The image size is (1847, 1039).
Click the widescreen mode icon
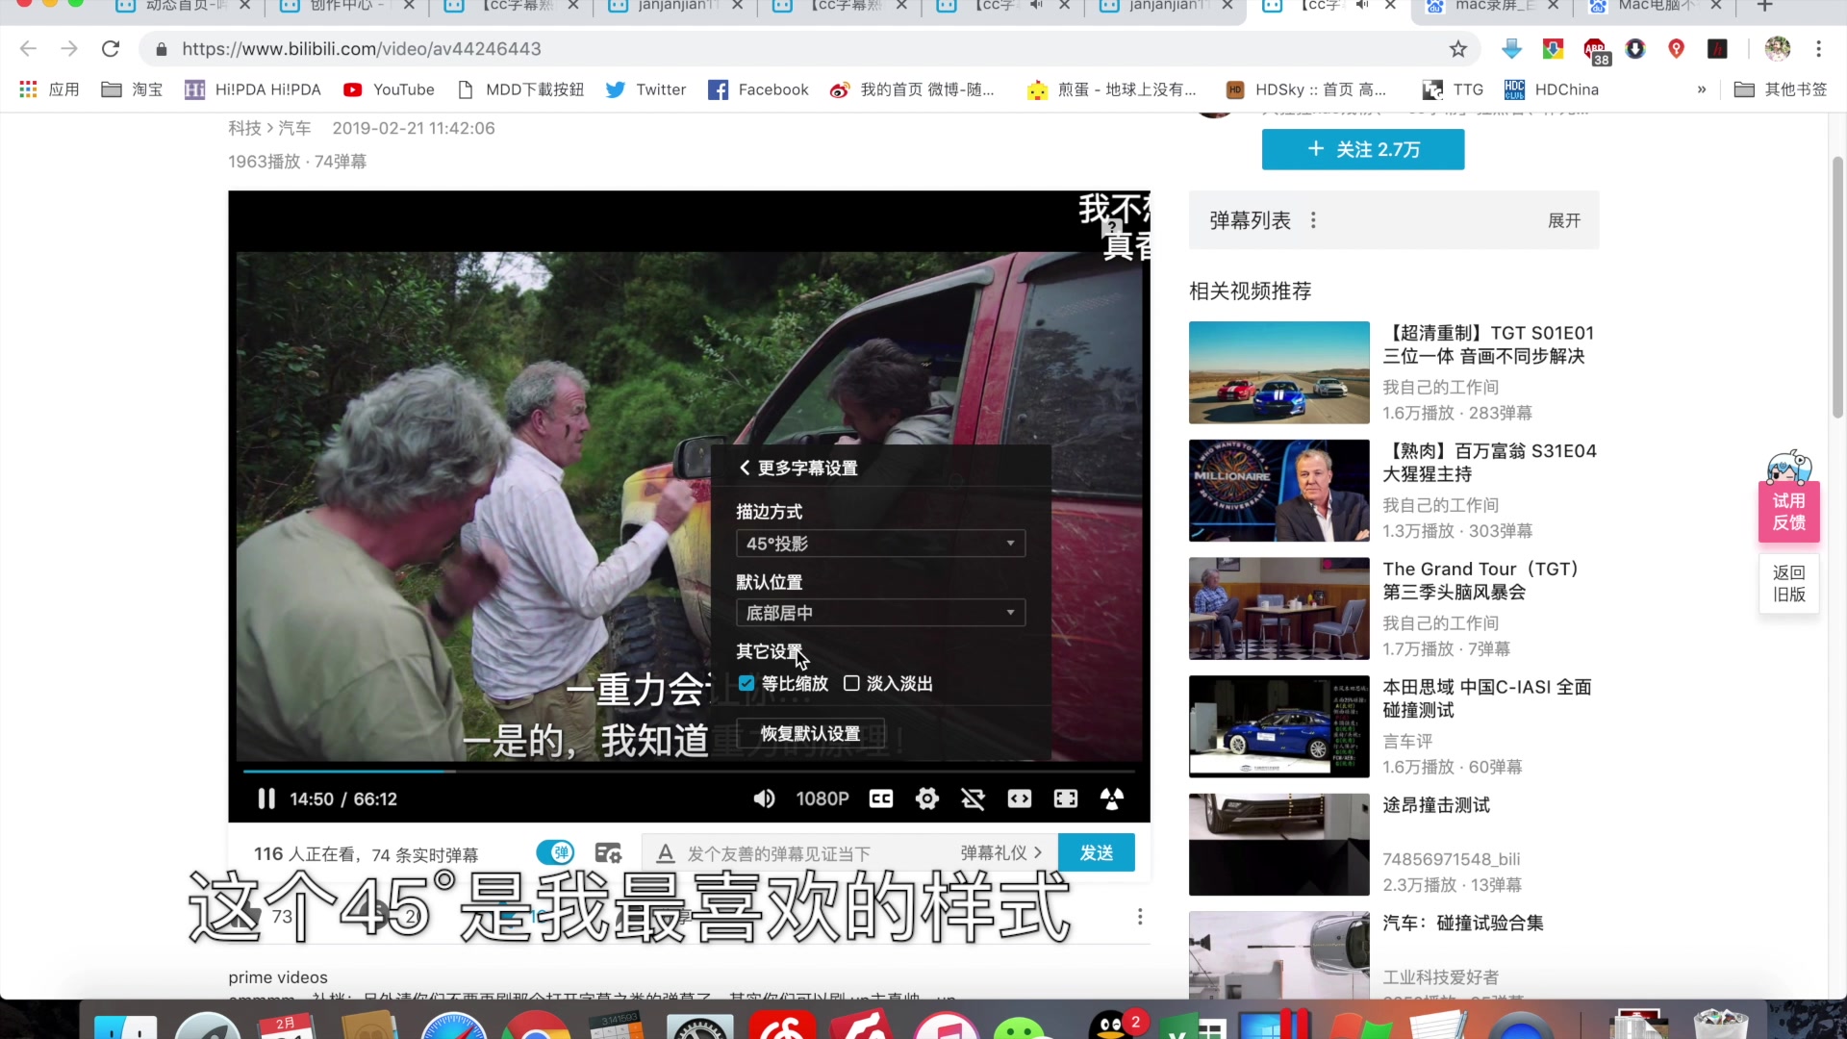pyautogui.click(x=1019, y=798)
